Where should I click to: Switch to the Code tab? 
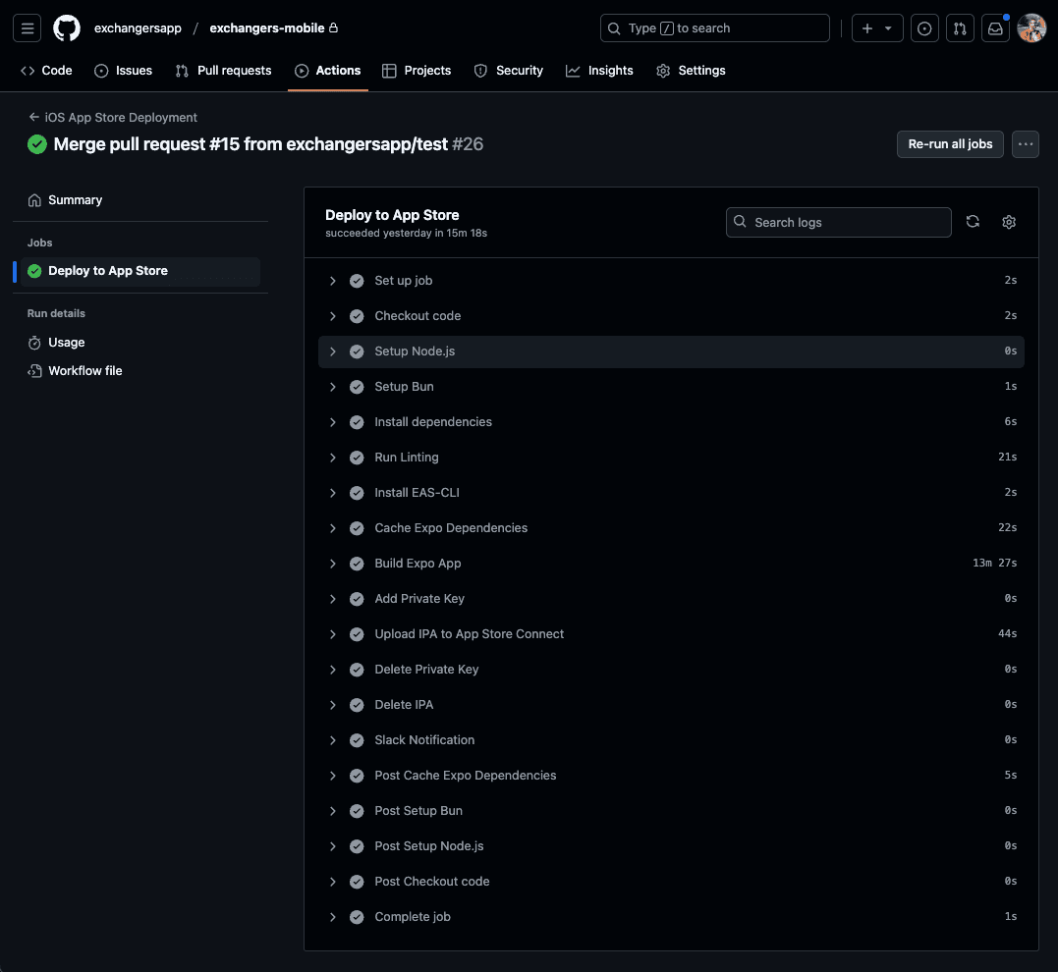pos(46,70)
